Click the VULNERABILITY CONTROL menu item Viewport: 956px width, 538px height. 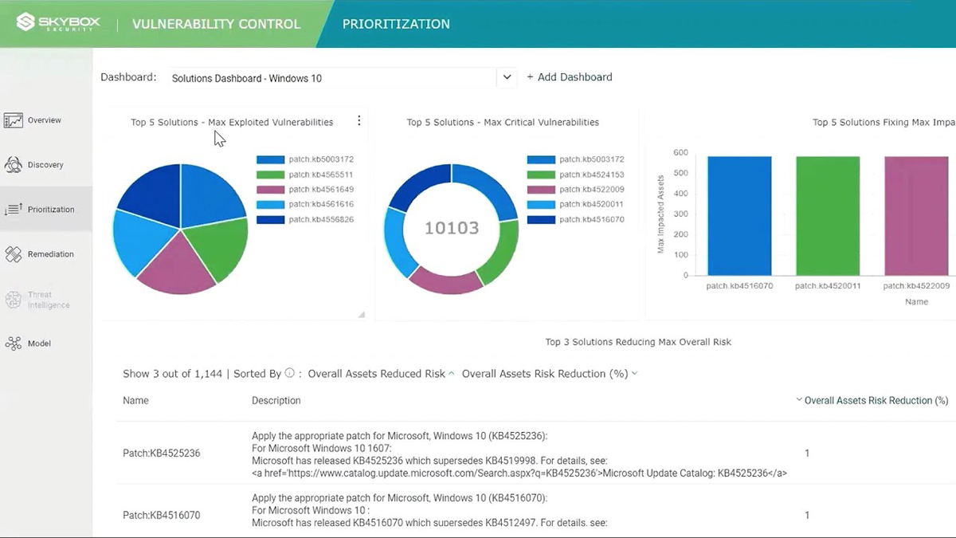click(216, 24)
